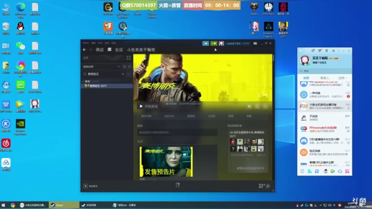Select 赛博朋克 2077 in the library list
The height and width of the screenshot is (209, 372).
pyautogui.click(x=107, y=86)
